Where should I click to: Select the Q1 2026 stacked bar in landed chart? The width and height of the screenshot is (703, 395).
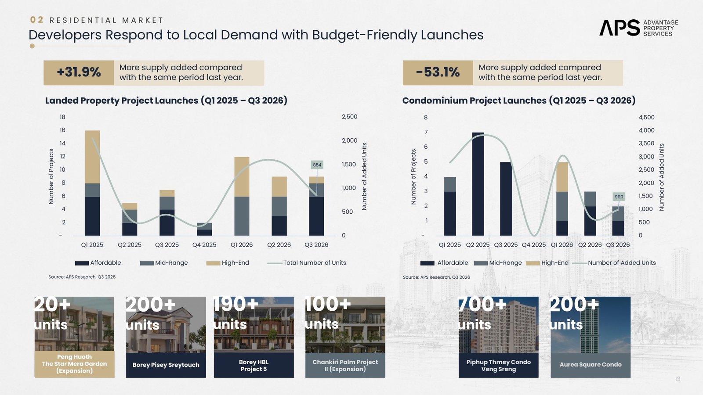click(242, 196)
